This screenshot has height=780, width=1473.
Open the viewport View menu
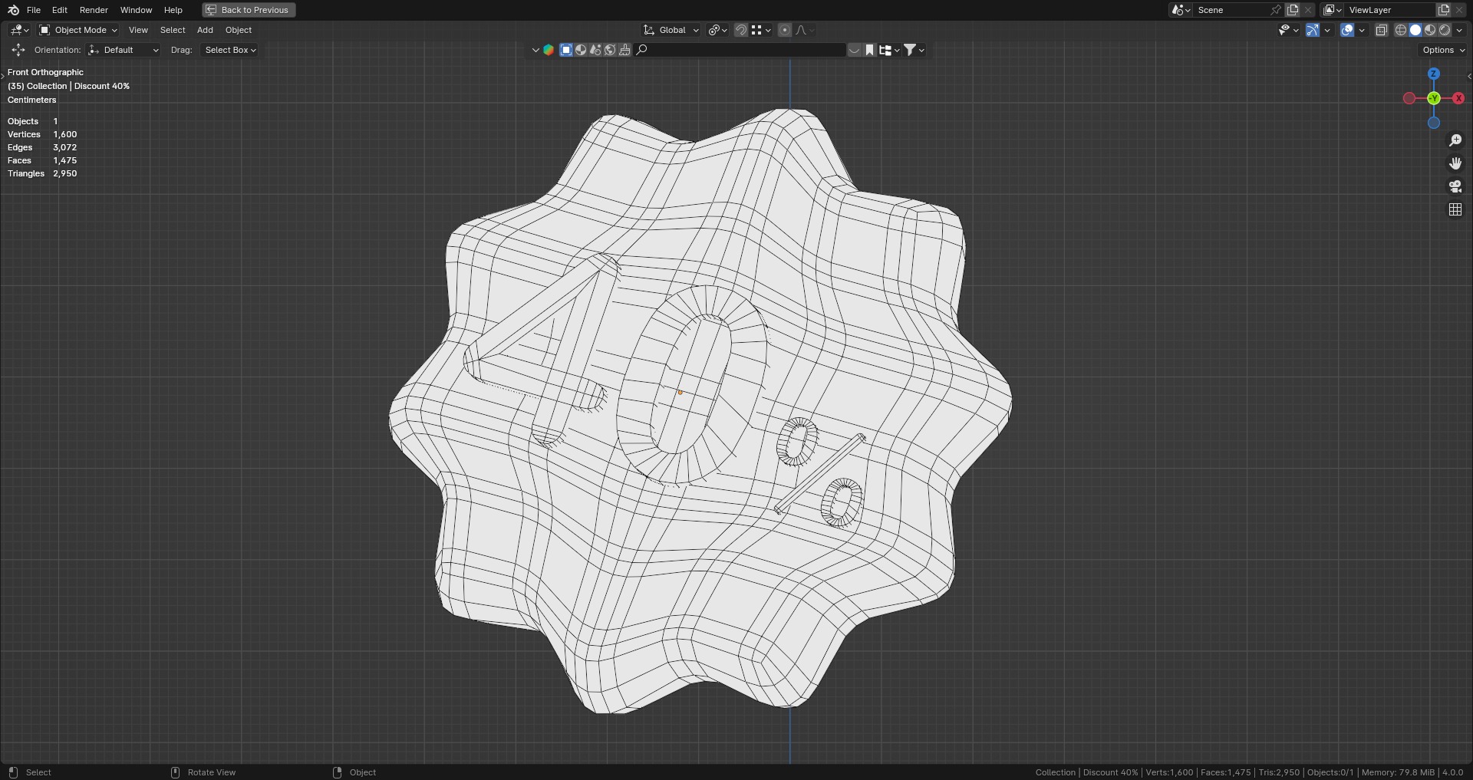click(x=138, y=30)
